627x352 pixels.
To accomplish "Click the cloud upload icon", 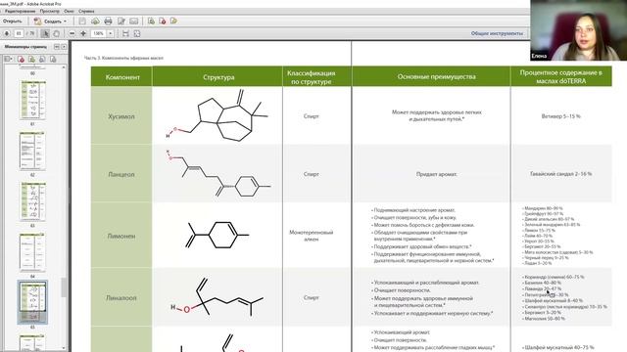I will 95,22.
